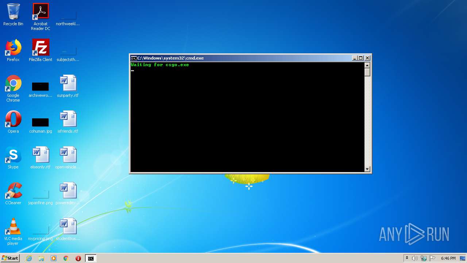This screenshot has width=467, height=263.
Task: Launch FileZilla Client shortcut
Action: pyautogui.click(x=40, y=50)
